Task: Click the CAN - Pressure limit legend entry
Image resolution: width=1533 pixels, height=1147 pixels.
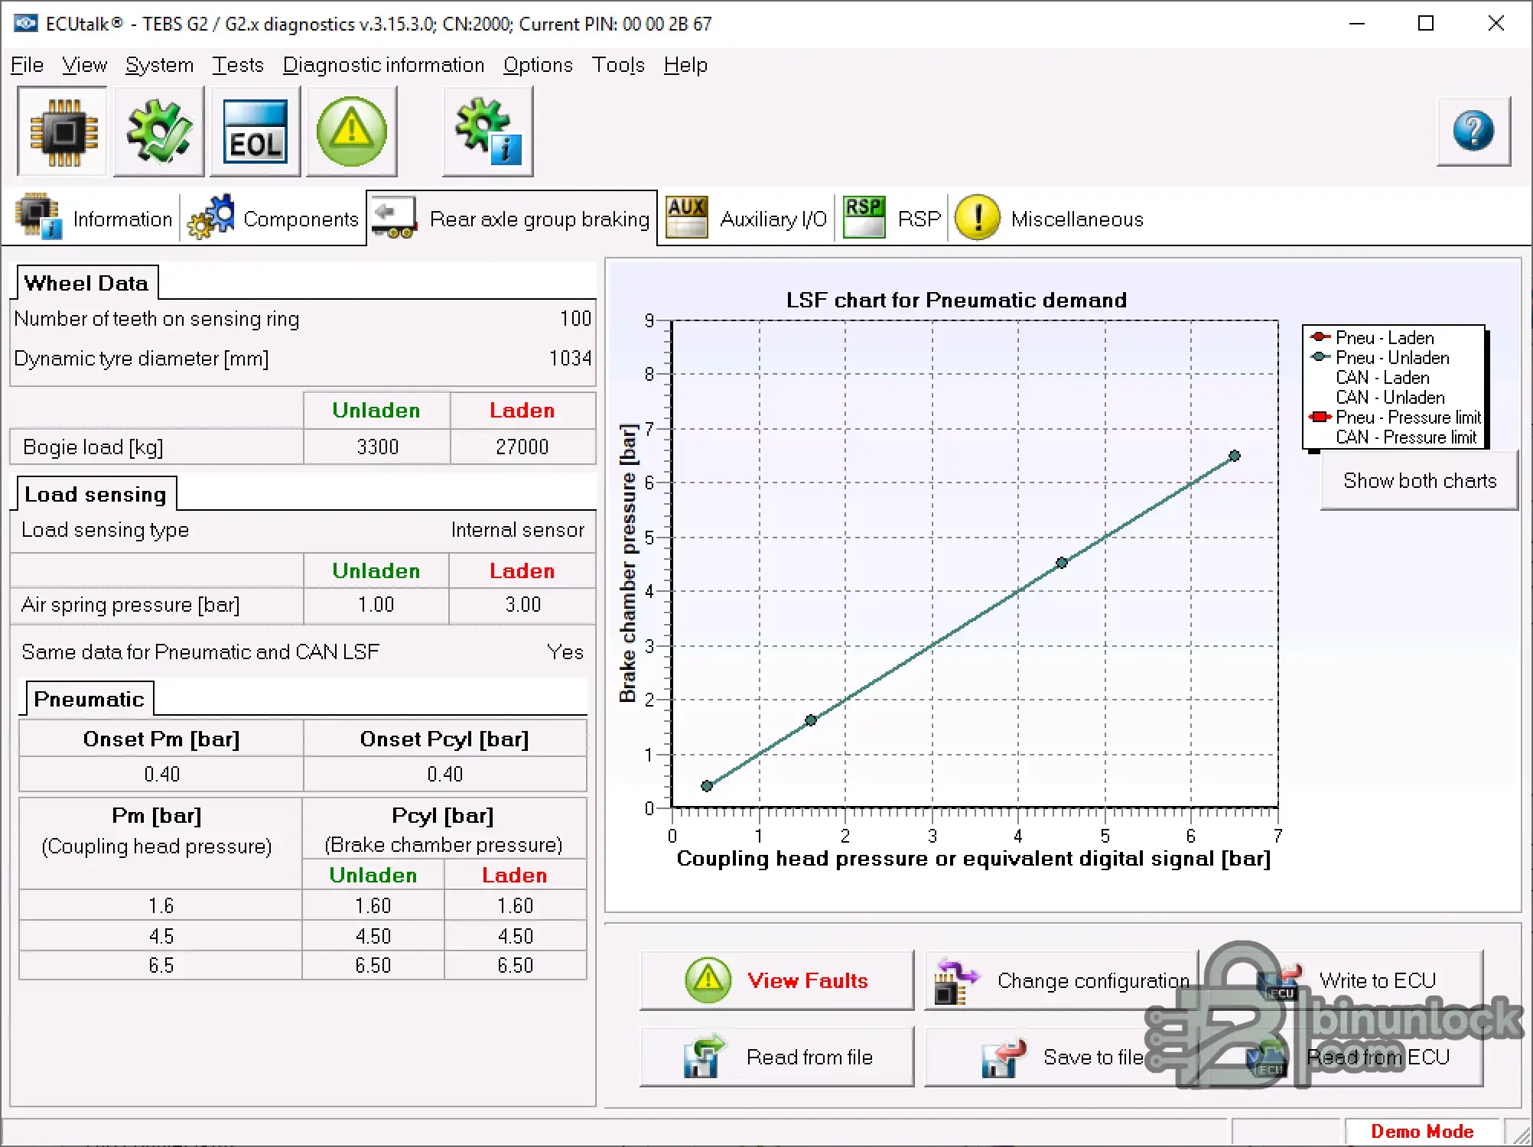Action: pos(1406,437)
